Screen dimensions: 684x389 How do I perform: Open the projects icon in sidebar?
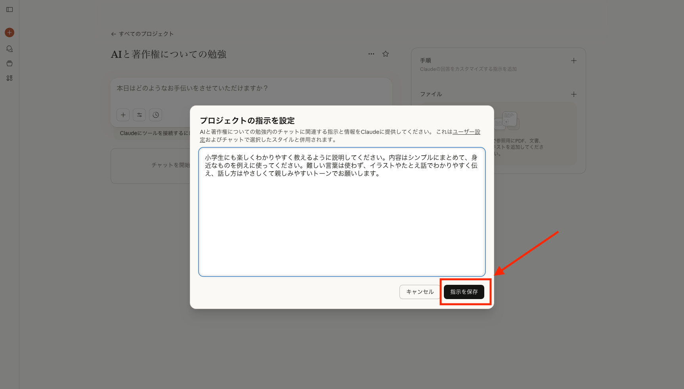click(9, 63)
